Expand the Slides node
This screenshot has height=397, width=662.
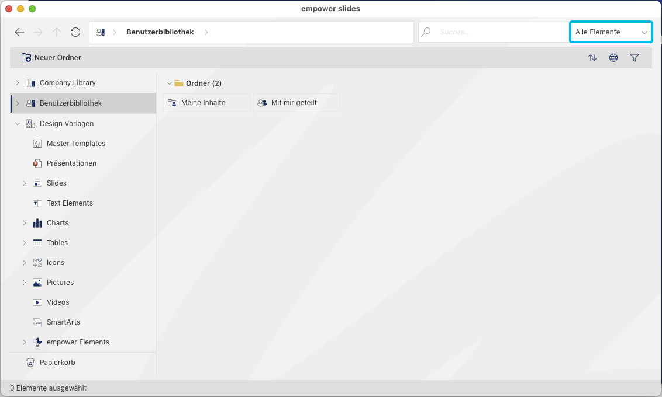pyautogui.click(x=25, y=183)
